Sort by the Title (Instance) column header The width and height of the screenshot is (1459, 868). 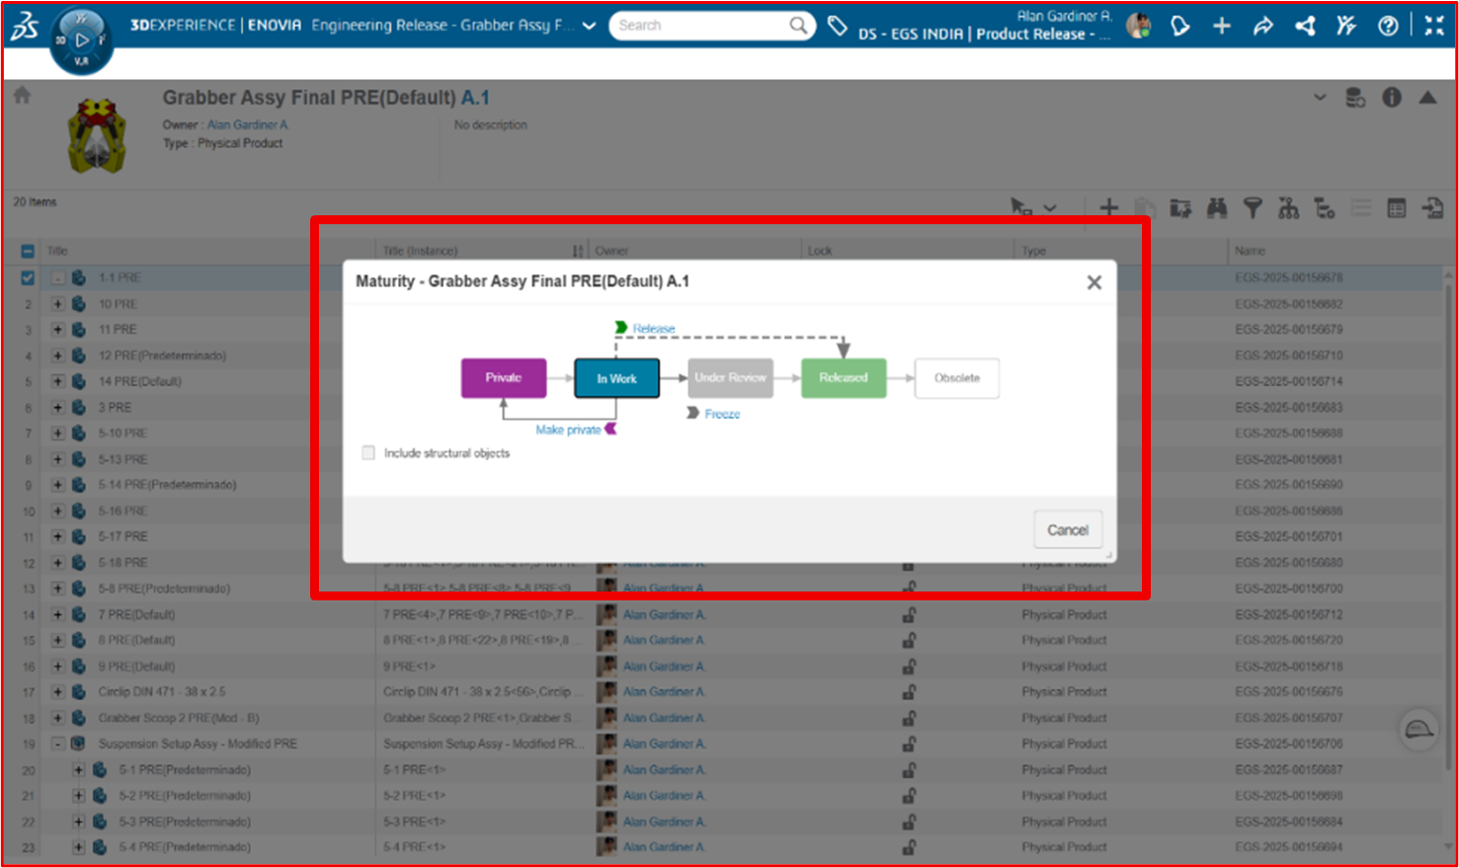421,251
